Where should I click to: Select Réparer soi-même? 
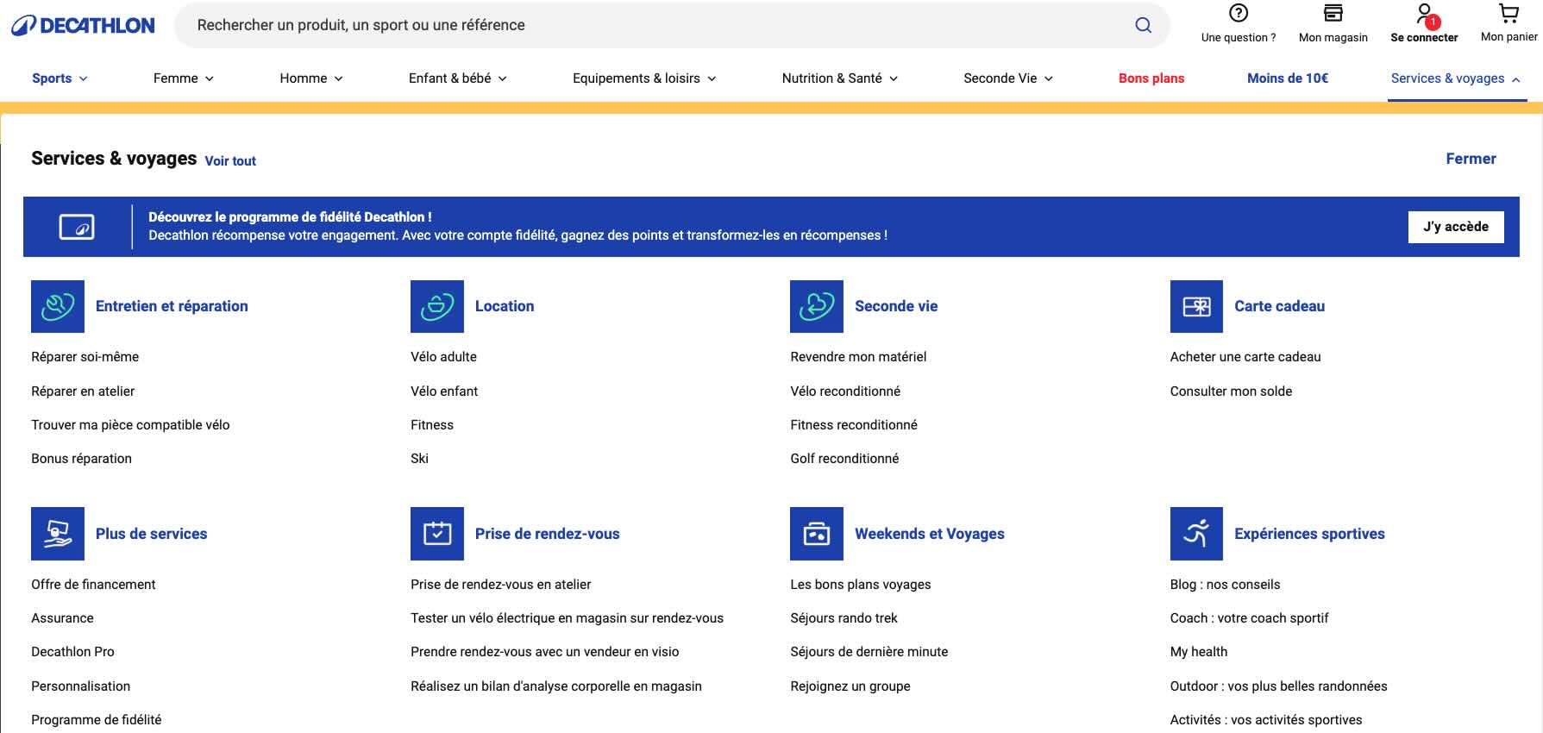click(85, 357)
